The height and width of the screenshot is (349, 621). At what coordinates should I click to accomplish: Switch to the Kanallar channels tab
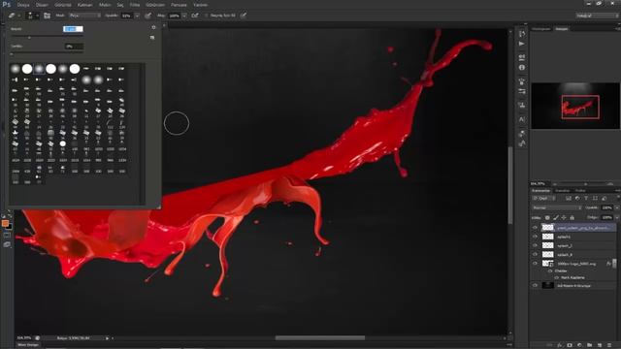(x=563, y=191)
